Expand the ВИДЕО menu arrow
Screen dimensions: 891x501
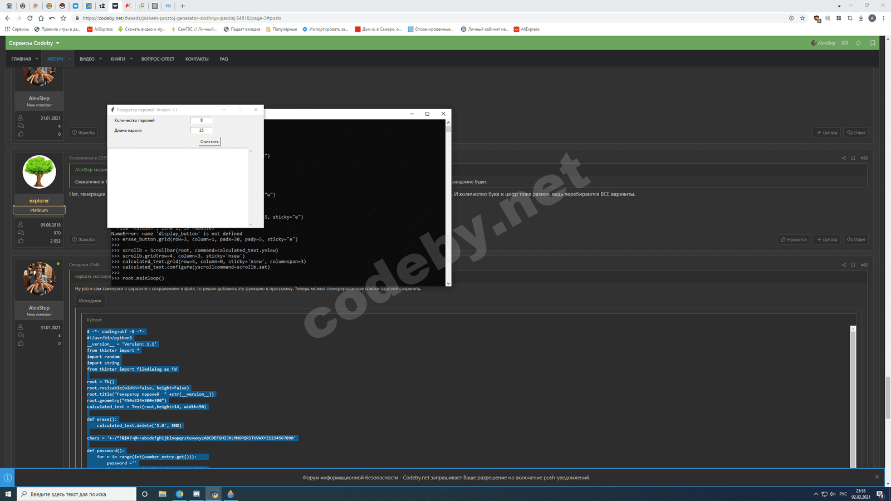click(x=100, y=59)
